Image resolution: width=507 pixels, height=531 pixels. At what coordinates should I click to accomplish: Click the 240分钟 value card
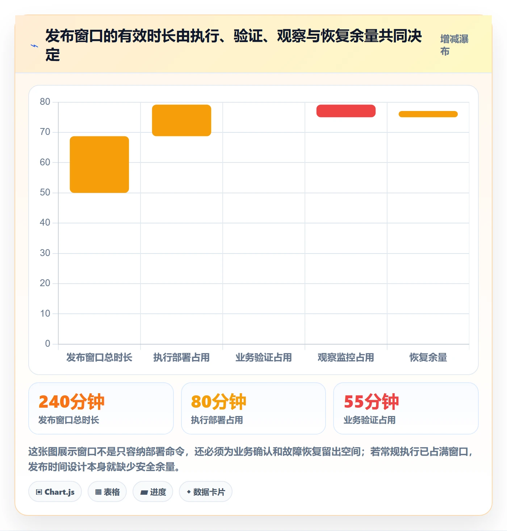tap(101, 408)
